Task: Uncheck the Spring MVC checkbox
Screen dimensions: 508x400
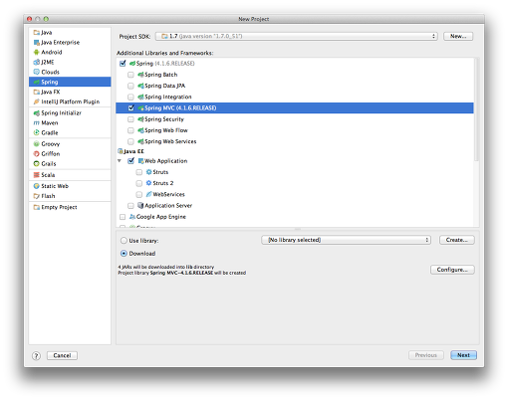Action: point(131,107)
